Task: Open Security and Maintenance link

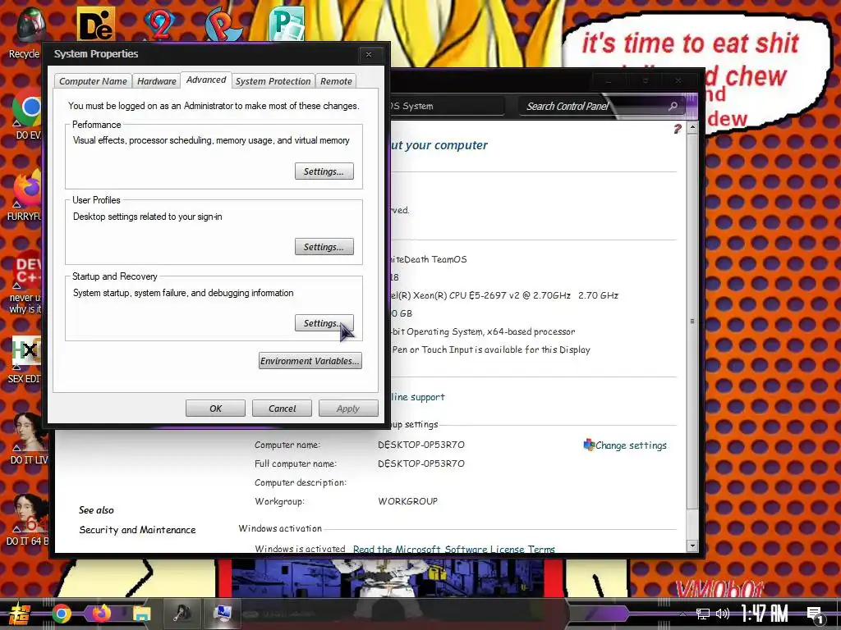Action: [x=137, y=529]
